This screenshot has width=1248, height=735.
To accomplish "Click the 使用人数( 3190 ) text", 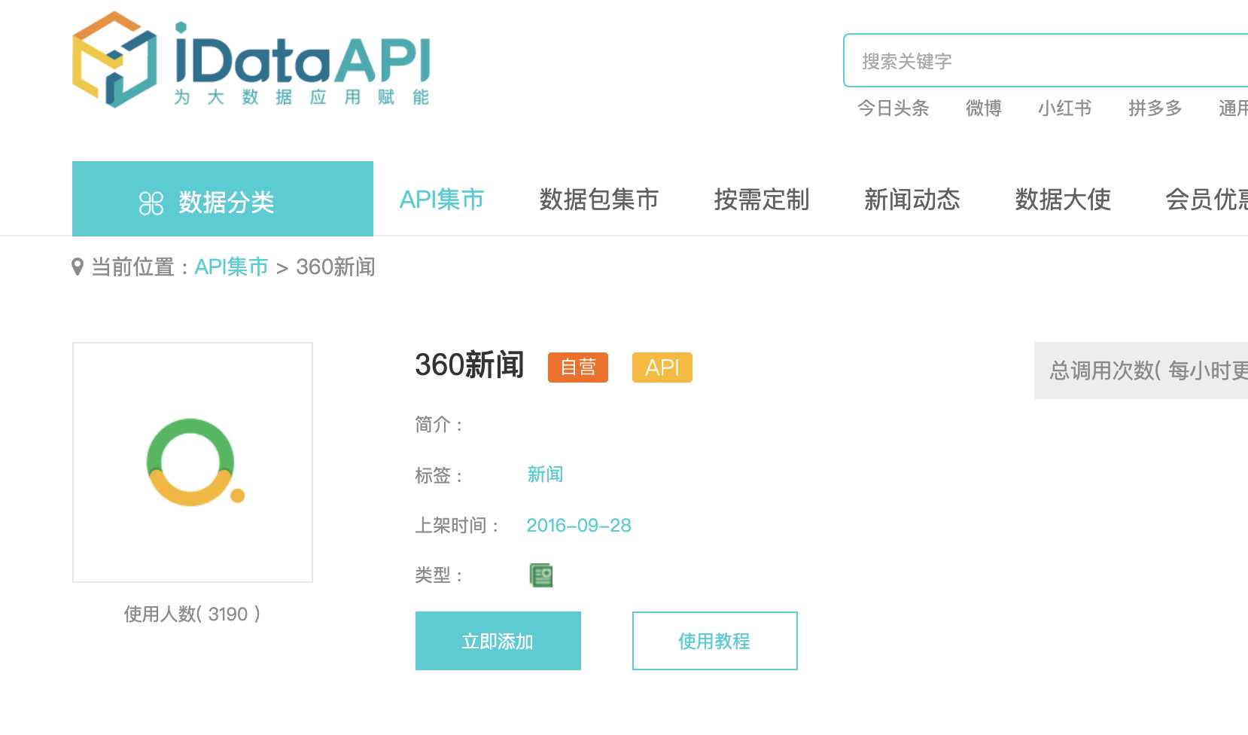I will pyautogui.click(x=193, y=615).
